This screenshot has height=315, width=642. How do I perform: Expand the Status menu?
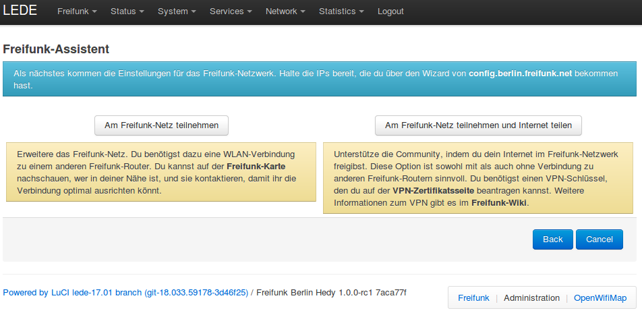[x=127, y=11]
